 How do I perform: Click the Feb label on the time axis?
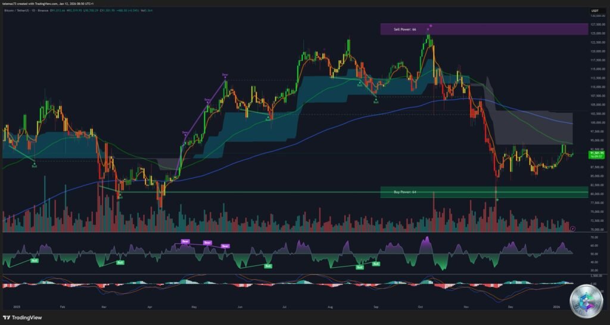[x=63, y=308]
